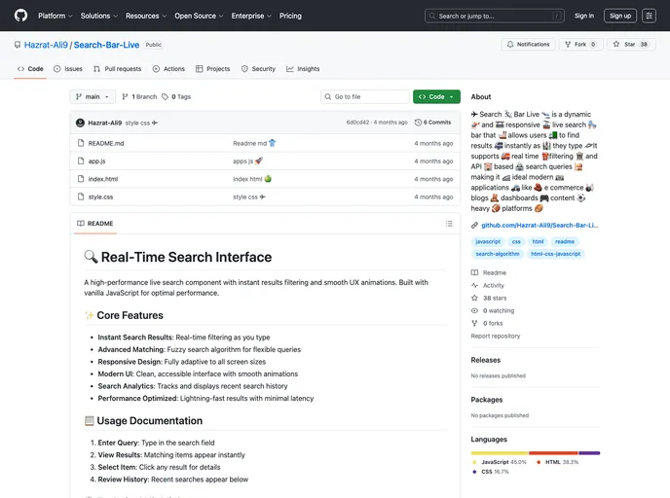The height and width of the screenshot is (498, 670).
Task: Click the edit README pencil icon
Action: pos(432,224)
